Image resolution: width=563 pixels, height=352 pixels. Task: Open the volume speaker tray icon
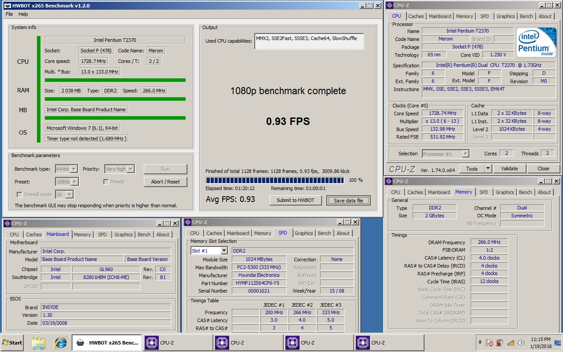[x=521, y=343]
